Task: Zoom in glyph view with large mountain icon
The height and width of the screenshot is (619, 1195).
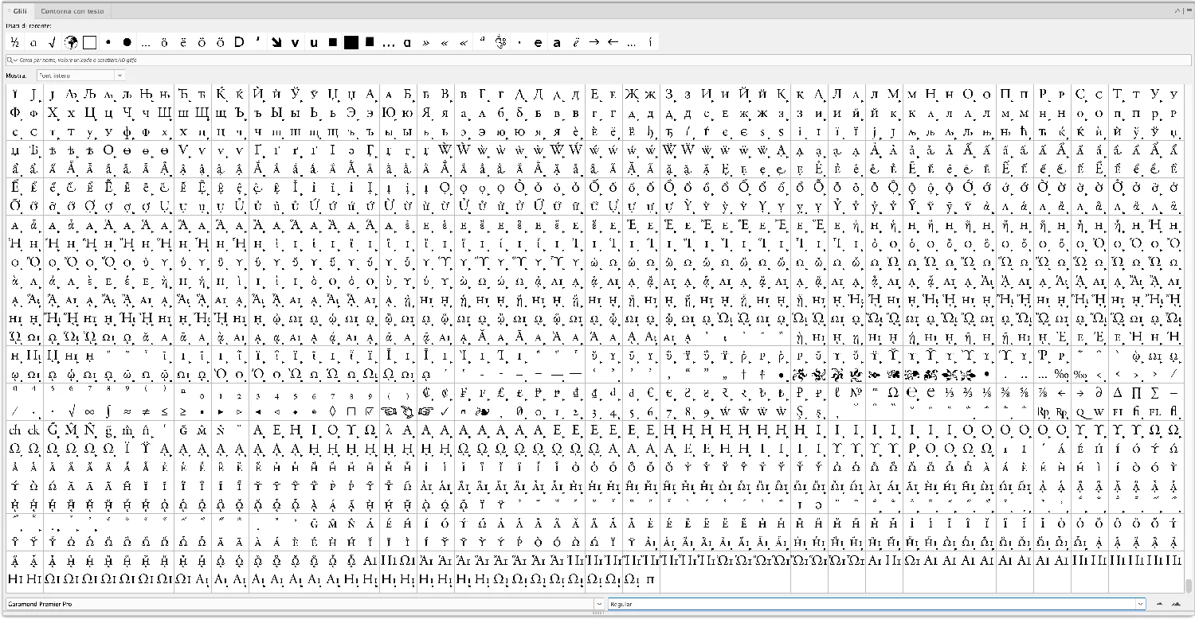Action: pyautogui.click(x=1176, y=604)
